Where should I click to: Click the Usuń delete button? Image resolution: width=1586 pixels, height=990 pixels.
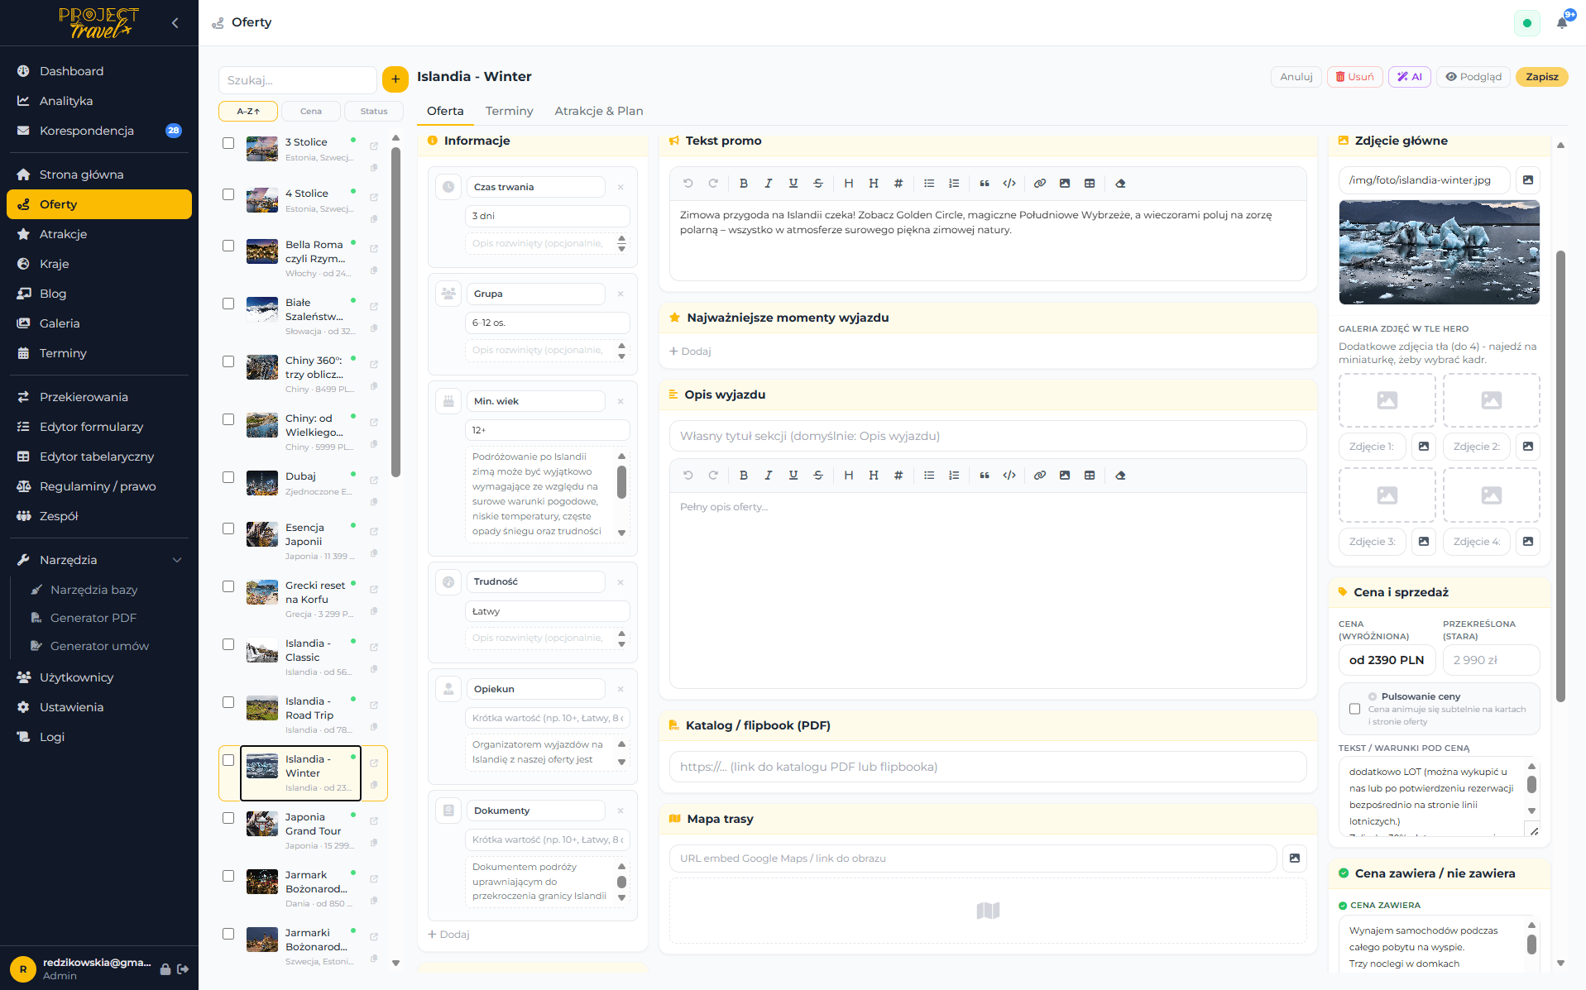(x=1354, y=77)
